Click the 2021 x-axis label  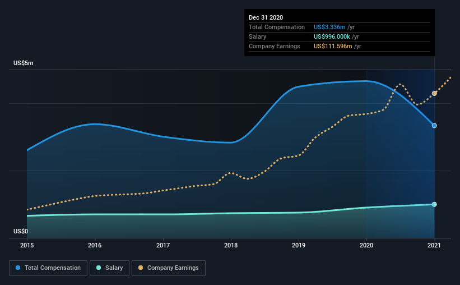pyautogui.click(x=434, y=245)
